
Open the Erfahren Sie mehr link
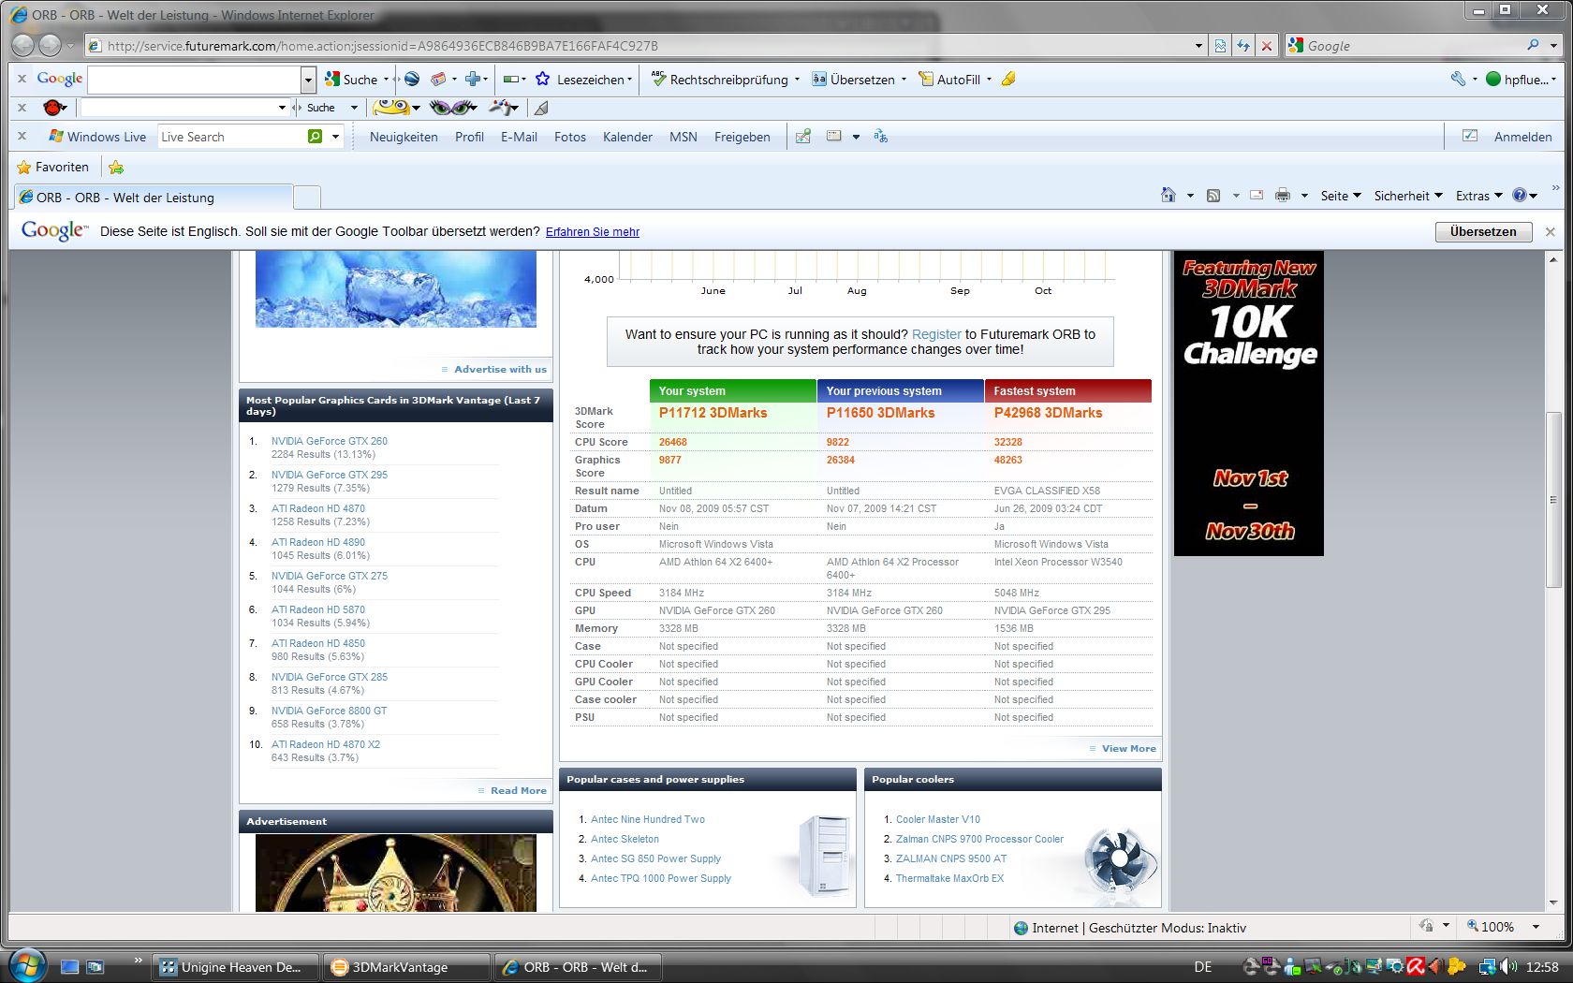pyautogui.click(x=593, y=231)
